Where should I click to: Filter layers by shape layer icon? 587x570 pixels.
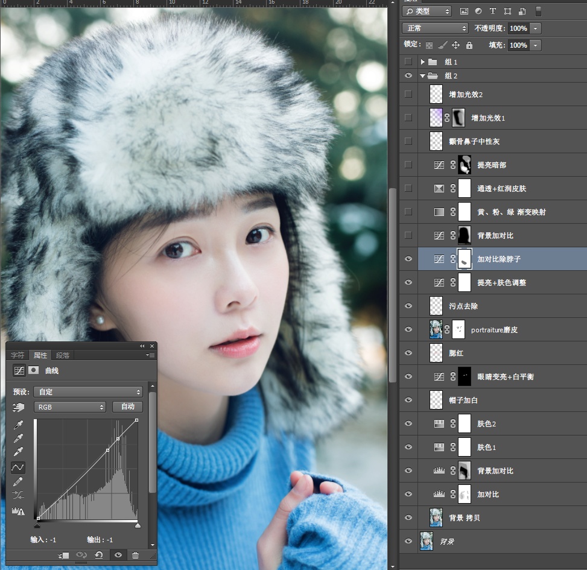tap(507, 11)
